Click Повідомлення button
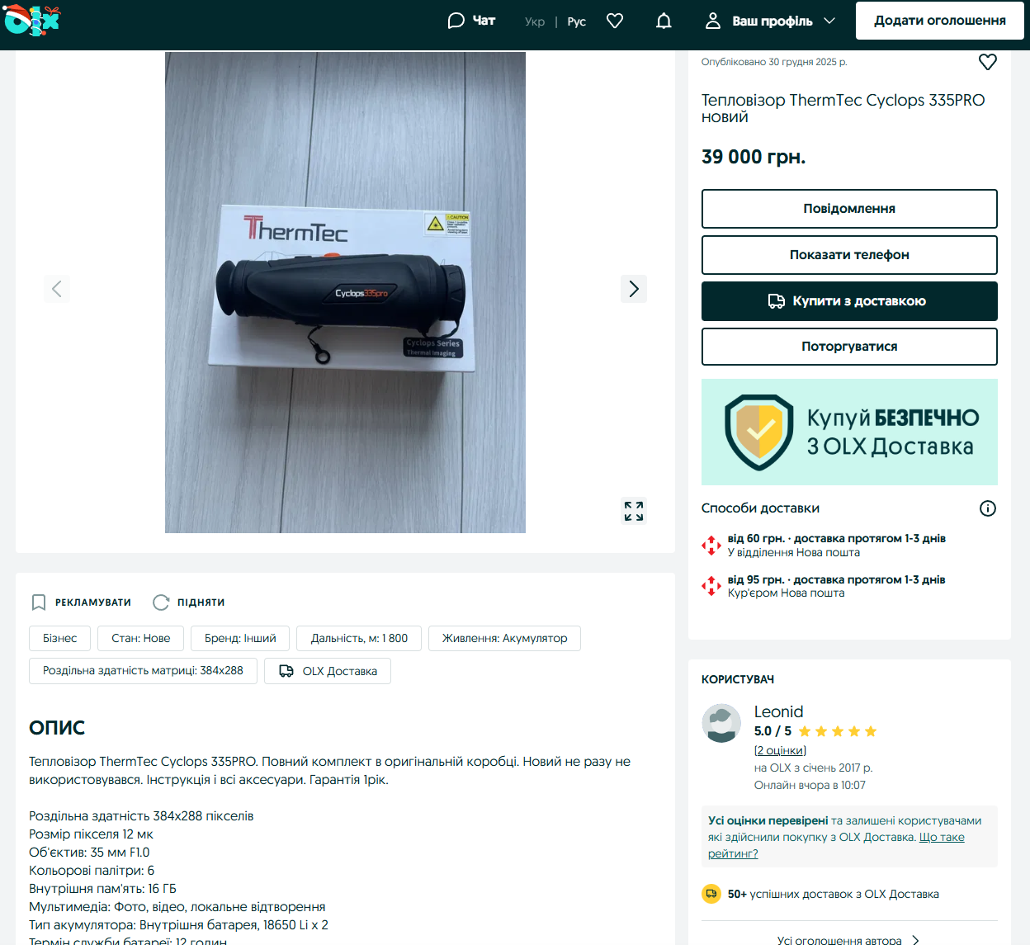This screenshot has width=1030, height=945. click(x=849, y=209)
